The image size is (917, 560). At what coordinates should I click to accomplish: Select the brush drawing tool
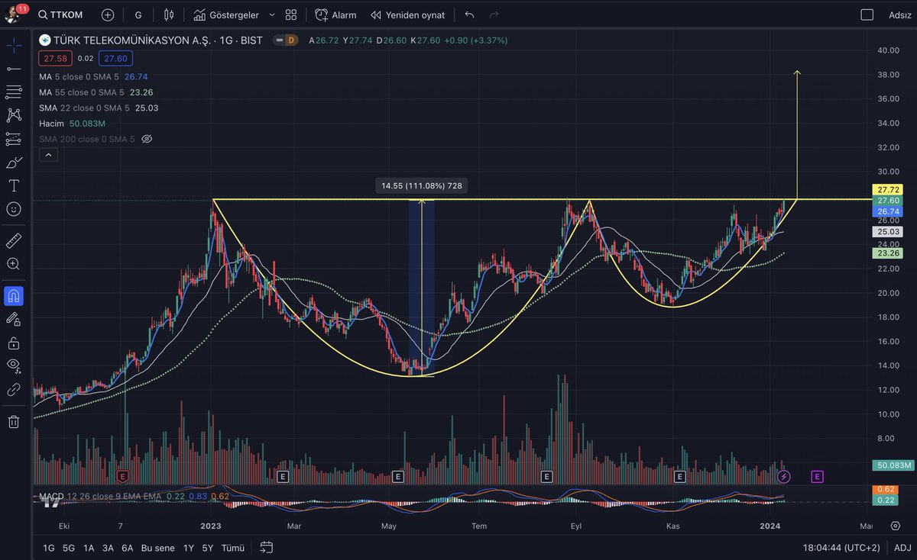point(14,163)
